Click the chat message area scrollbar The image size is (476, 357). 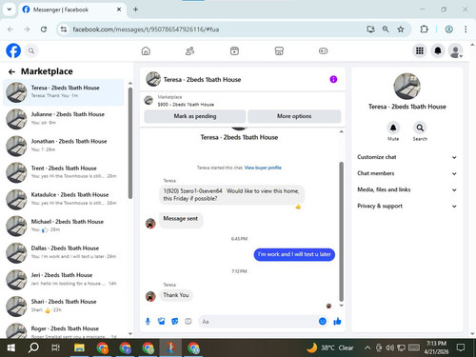(341, 231)
